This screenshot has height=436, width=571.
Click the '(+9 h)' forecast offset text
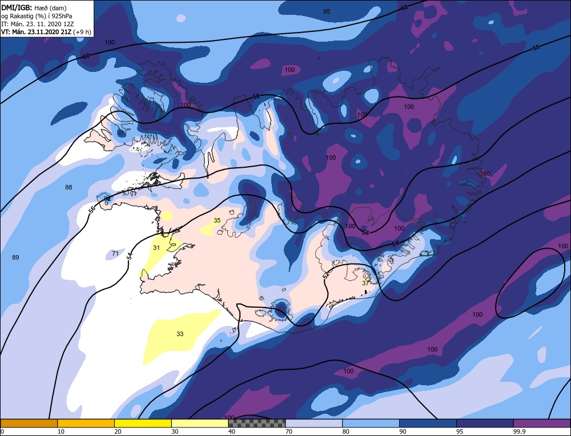(82, 32)
